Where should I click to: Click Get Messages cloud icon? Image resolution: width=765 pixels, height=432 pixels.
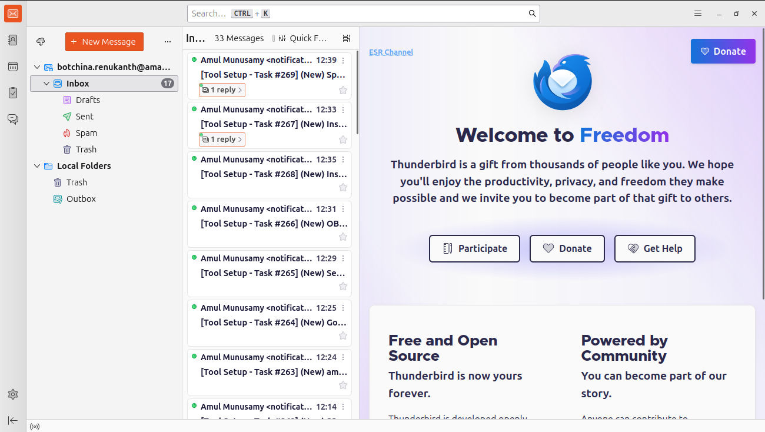[41, 42]
